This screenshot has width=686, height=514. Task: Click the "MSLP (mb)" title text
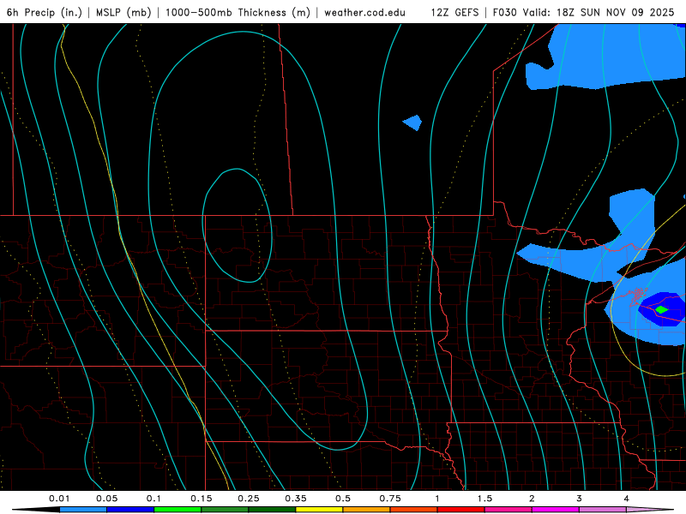(x=123, y=12)
